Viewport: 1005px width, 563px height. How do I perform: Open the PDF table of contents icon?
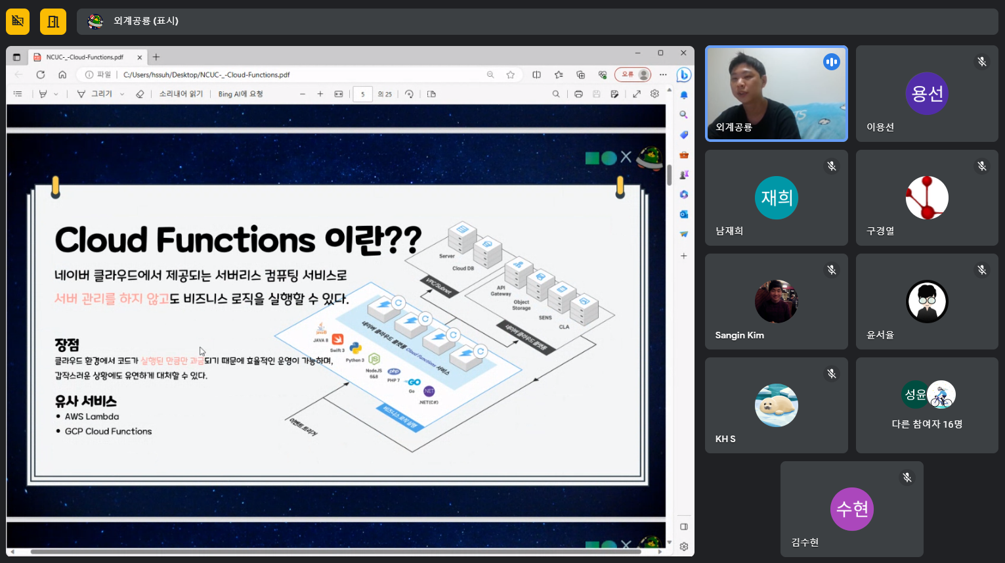tap(18, 94)
